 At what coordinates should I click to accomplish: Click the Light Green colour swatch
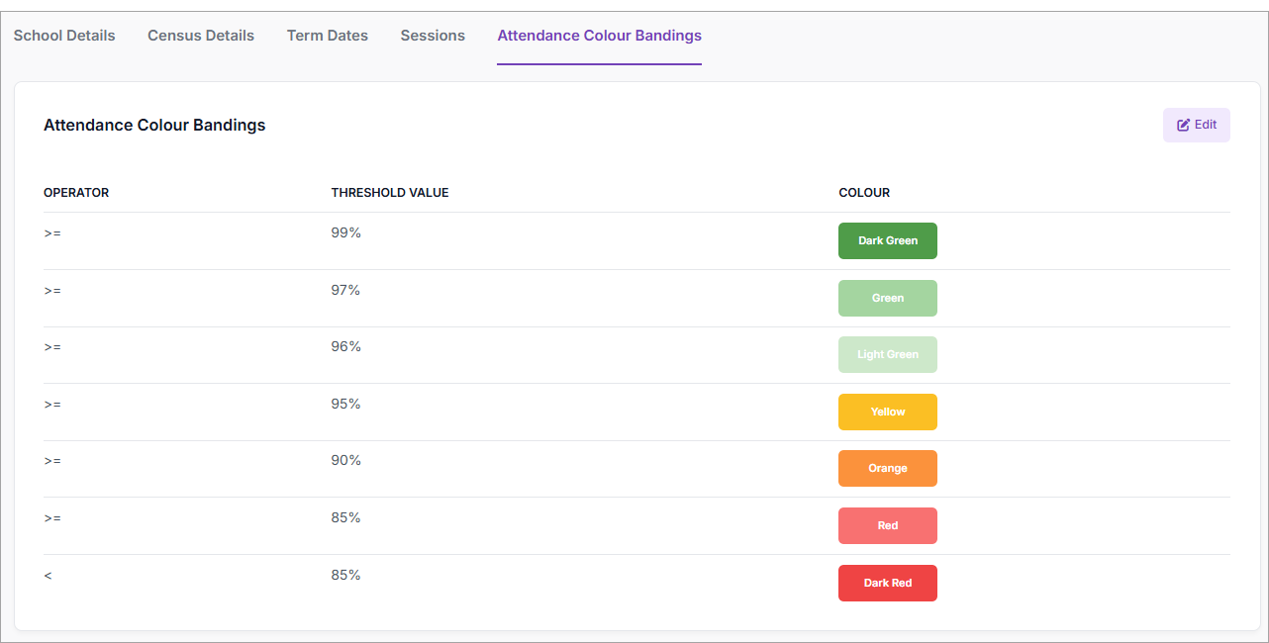tap(887, 354)
